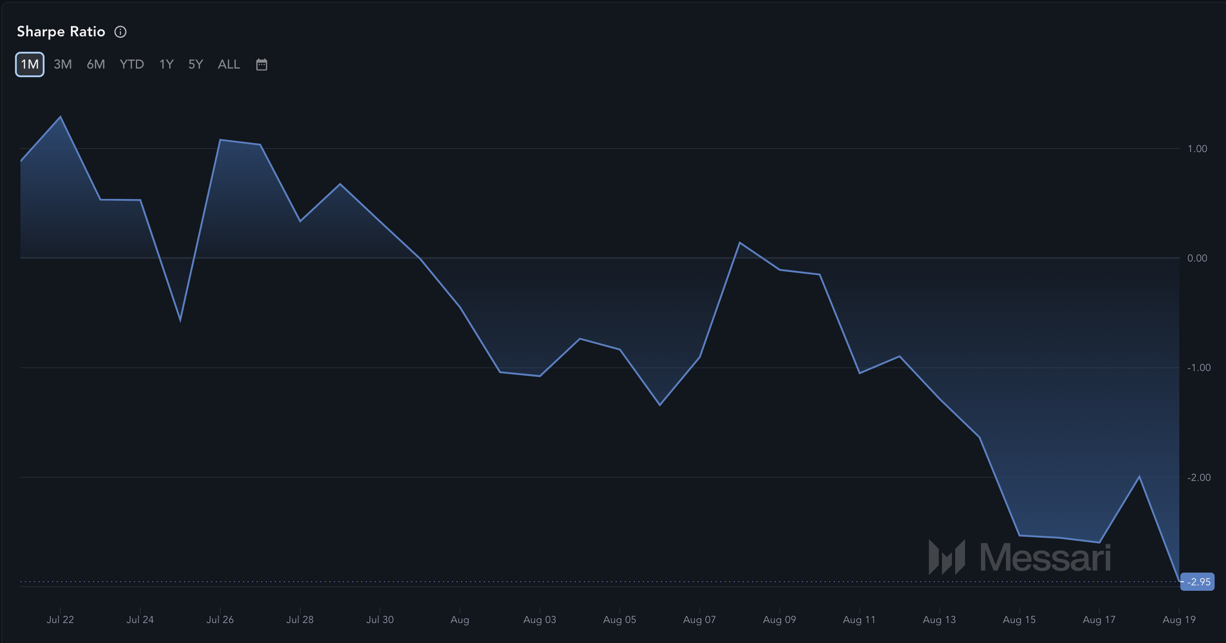Click the Aug 13 date marker
1226x643 pixels.
point(939,619)
